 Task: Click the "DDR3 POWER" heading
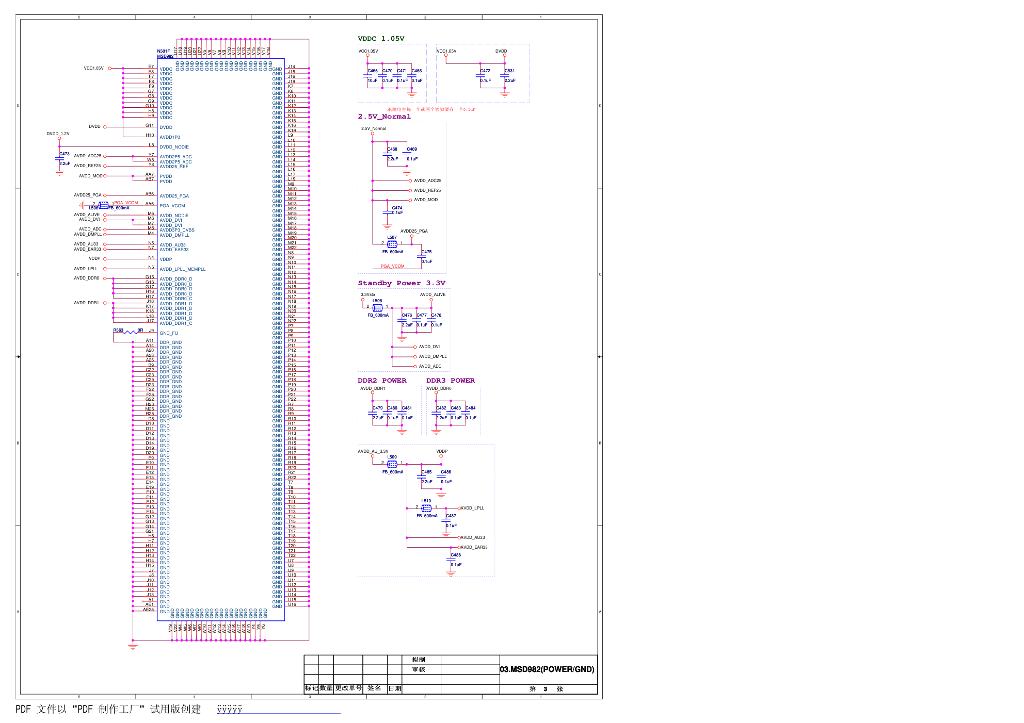(451, 381)
